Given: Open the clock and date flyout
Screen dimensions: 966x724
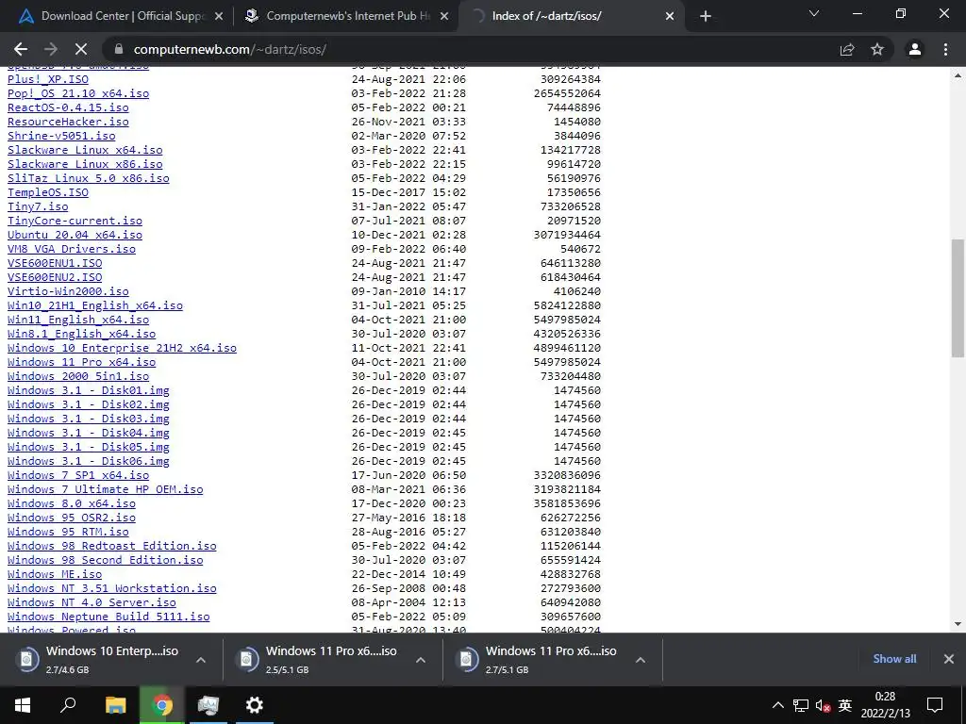Looking at the screenshot, I should 885,705.
